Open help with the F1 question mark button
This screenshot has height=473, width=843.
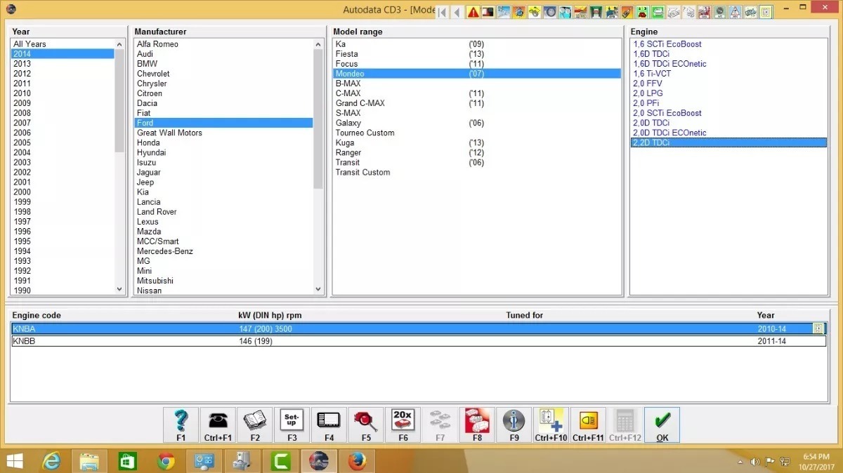click(181, 425)
